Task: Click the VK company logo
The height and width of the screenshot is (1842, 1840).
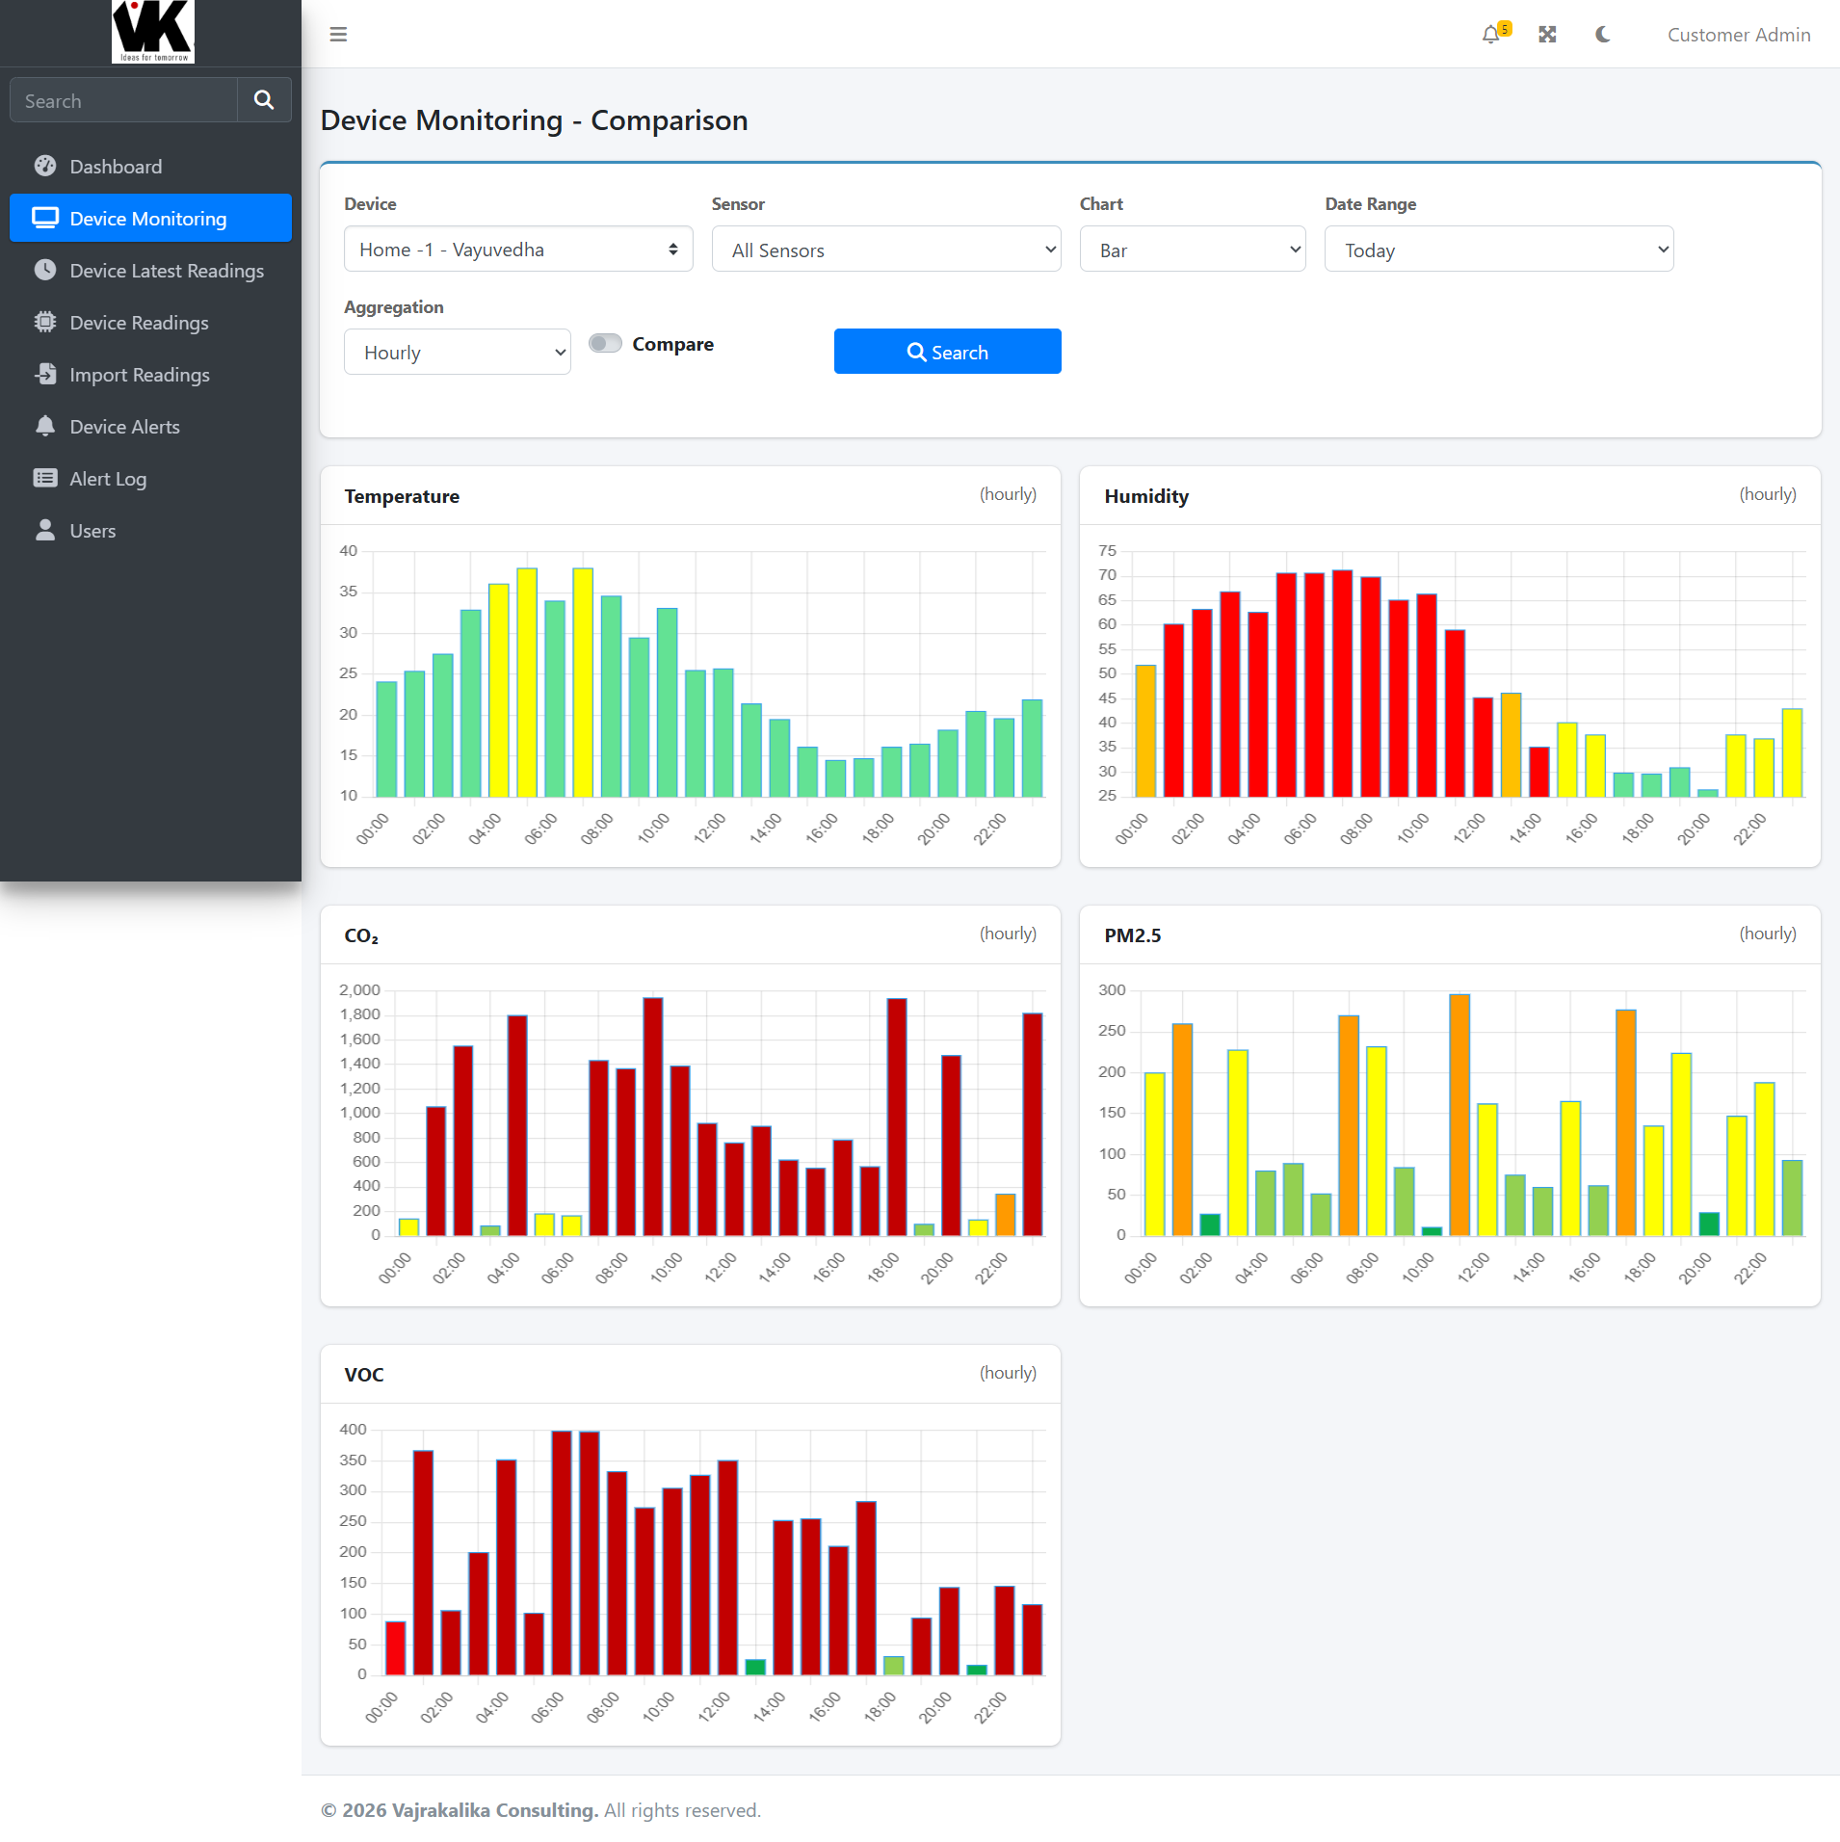Action: coord(152,32)
